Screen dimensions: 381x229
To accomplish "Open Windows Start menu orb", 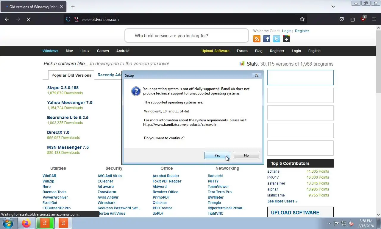I will pos(8,223).
